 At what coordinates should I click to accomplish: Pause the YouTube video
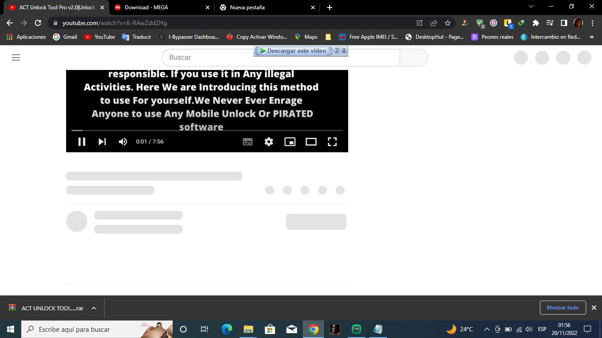82,142
